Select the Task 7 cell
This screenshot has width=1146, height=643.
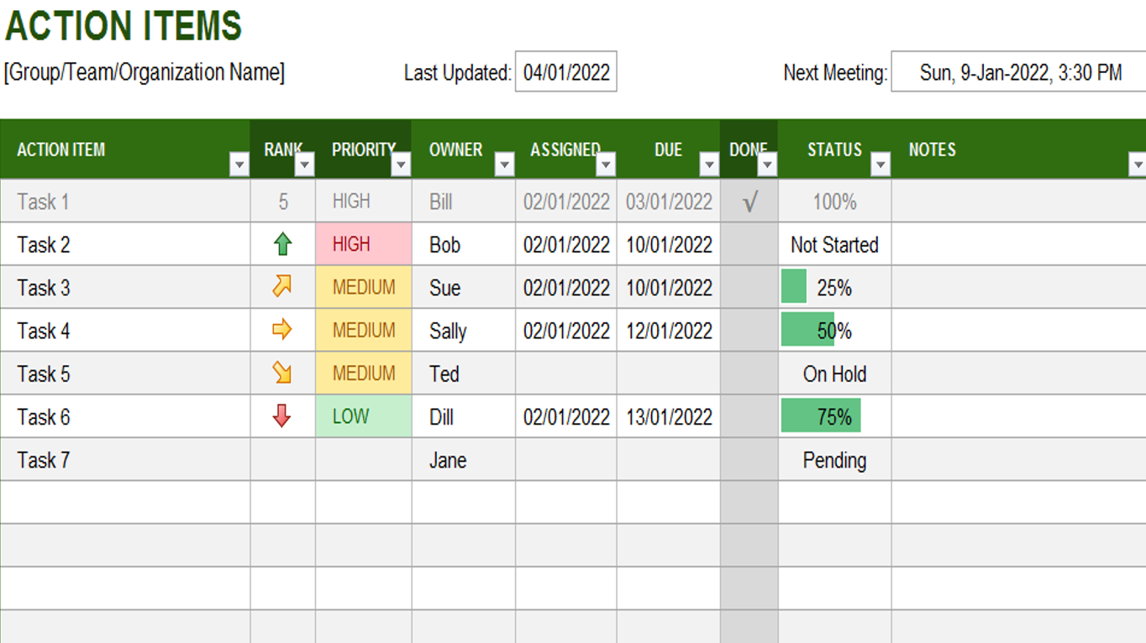[x=125, y=459]
